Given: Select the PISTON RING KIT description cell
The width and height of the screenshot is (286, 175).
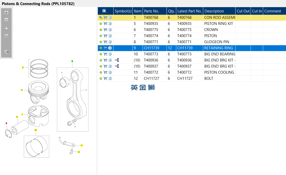Looking at the screenshot, I should [x=219, y=24].
